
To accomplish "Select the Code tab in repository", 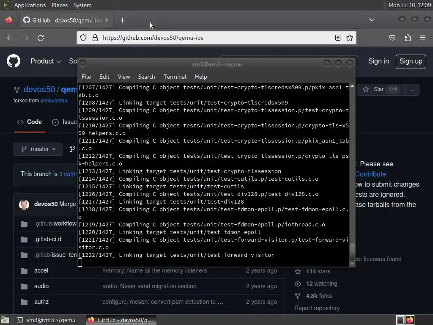I will point(30,122).
